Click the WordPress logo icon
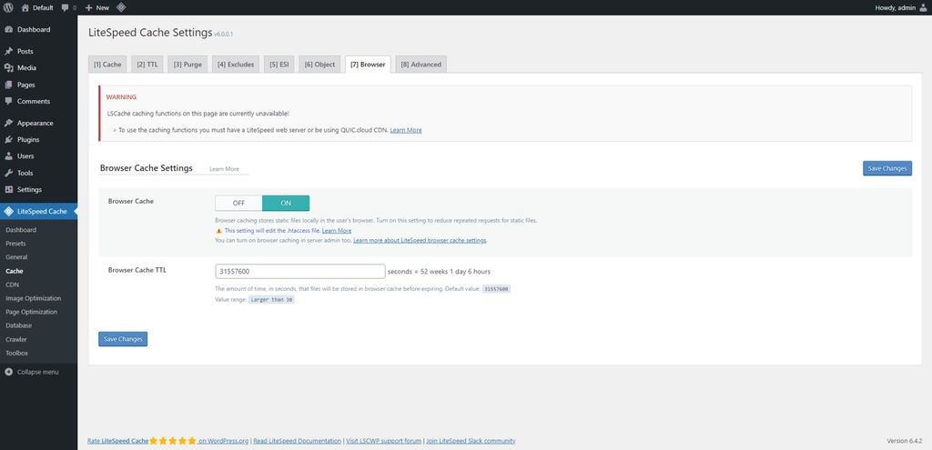 tap(8, 7)
